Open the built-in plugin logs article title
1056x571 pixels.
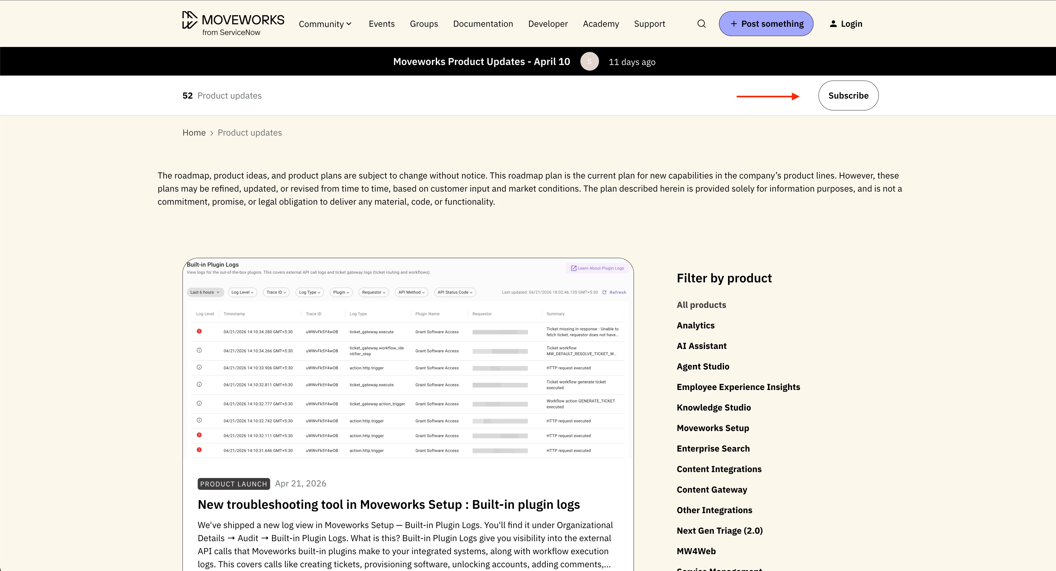(x=388, y=504)
